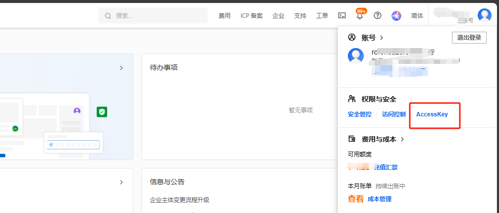Image resolution: width=499 pixels, height=213 pixels.
Task: Open Cloud Shell terminal icon
Action: click(x=341, y=15)
